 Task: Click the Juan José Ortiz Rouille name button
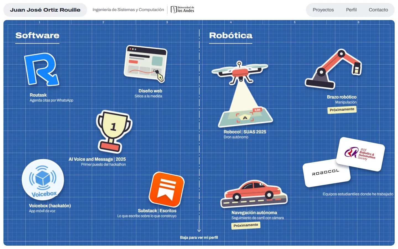(45, 10)
